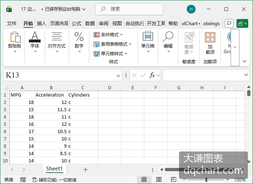The width and height of the screenshot is (253, 184).
Task: Open the Automate (自动执行) tab
Action: (x=135, y=23)
